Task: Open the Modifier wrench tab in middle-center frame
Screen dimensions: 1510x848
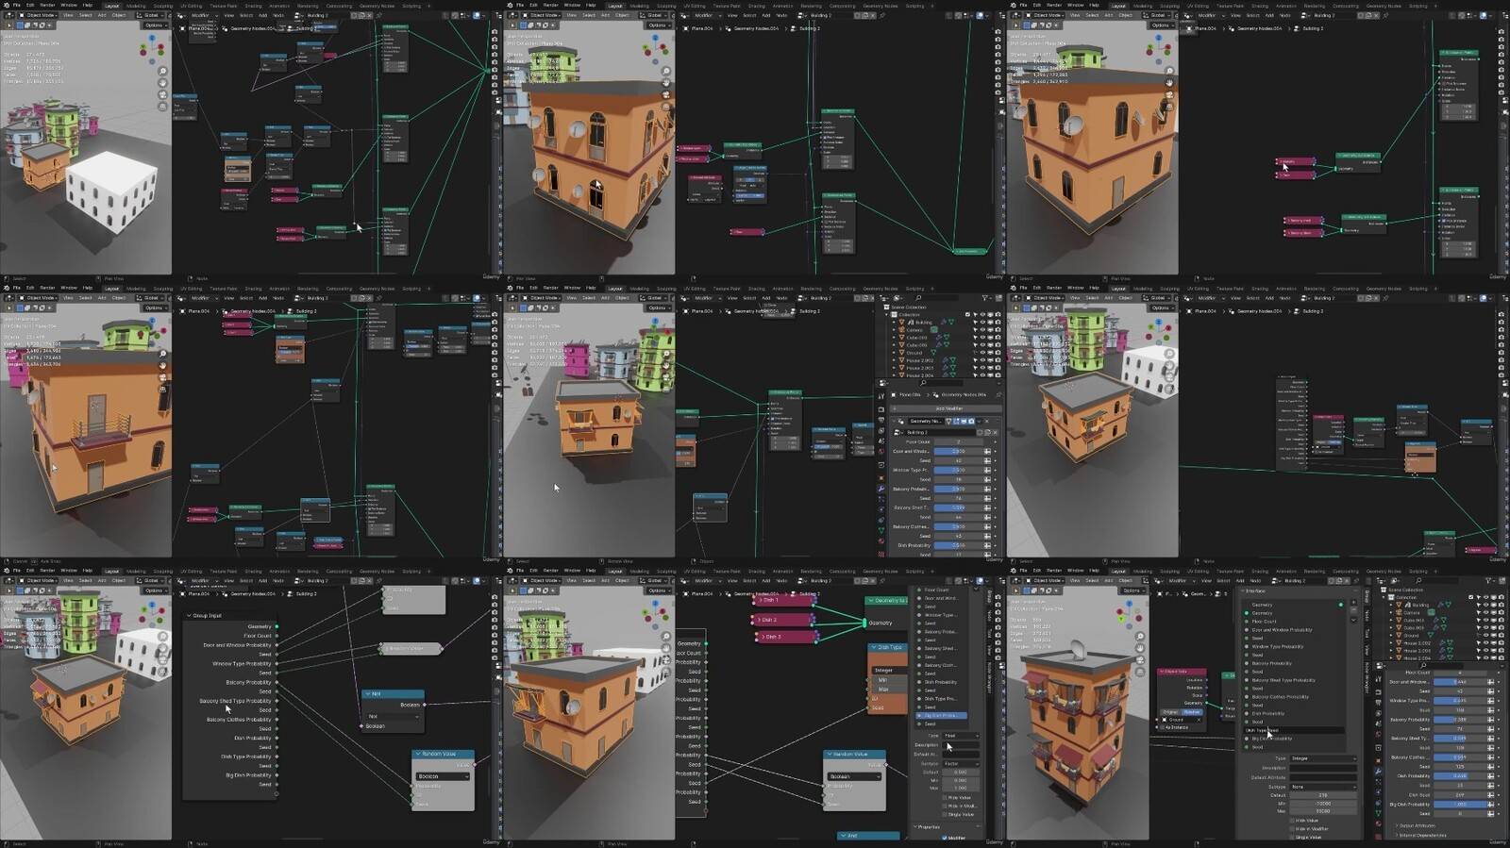Action: (x=881, y=489)
